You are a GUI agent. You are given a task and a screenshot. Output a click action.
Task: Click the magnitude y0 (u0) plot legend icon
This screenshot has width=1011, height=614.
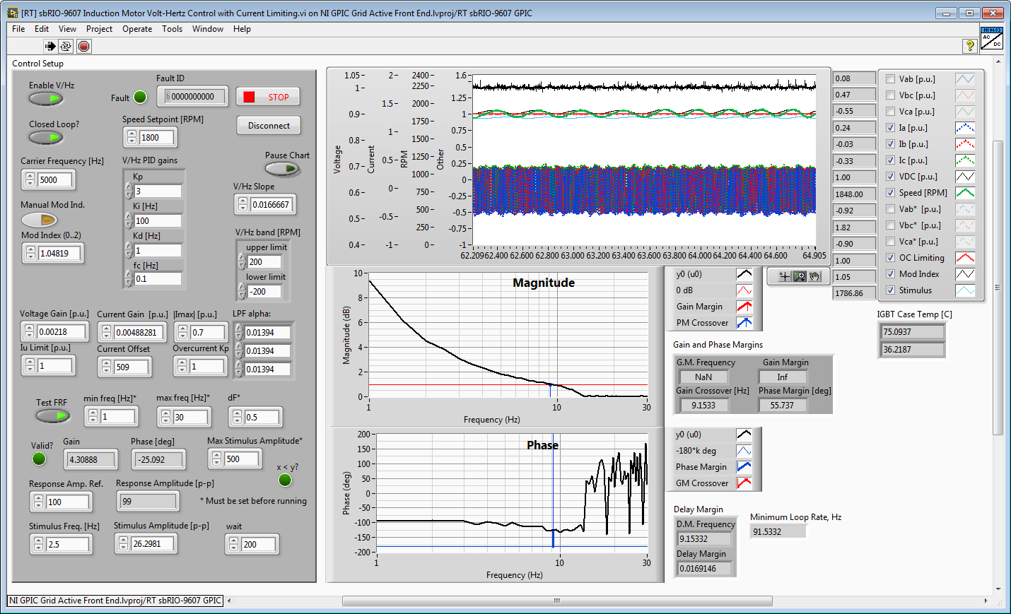tap(744, 274)
